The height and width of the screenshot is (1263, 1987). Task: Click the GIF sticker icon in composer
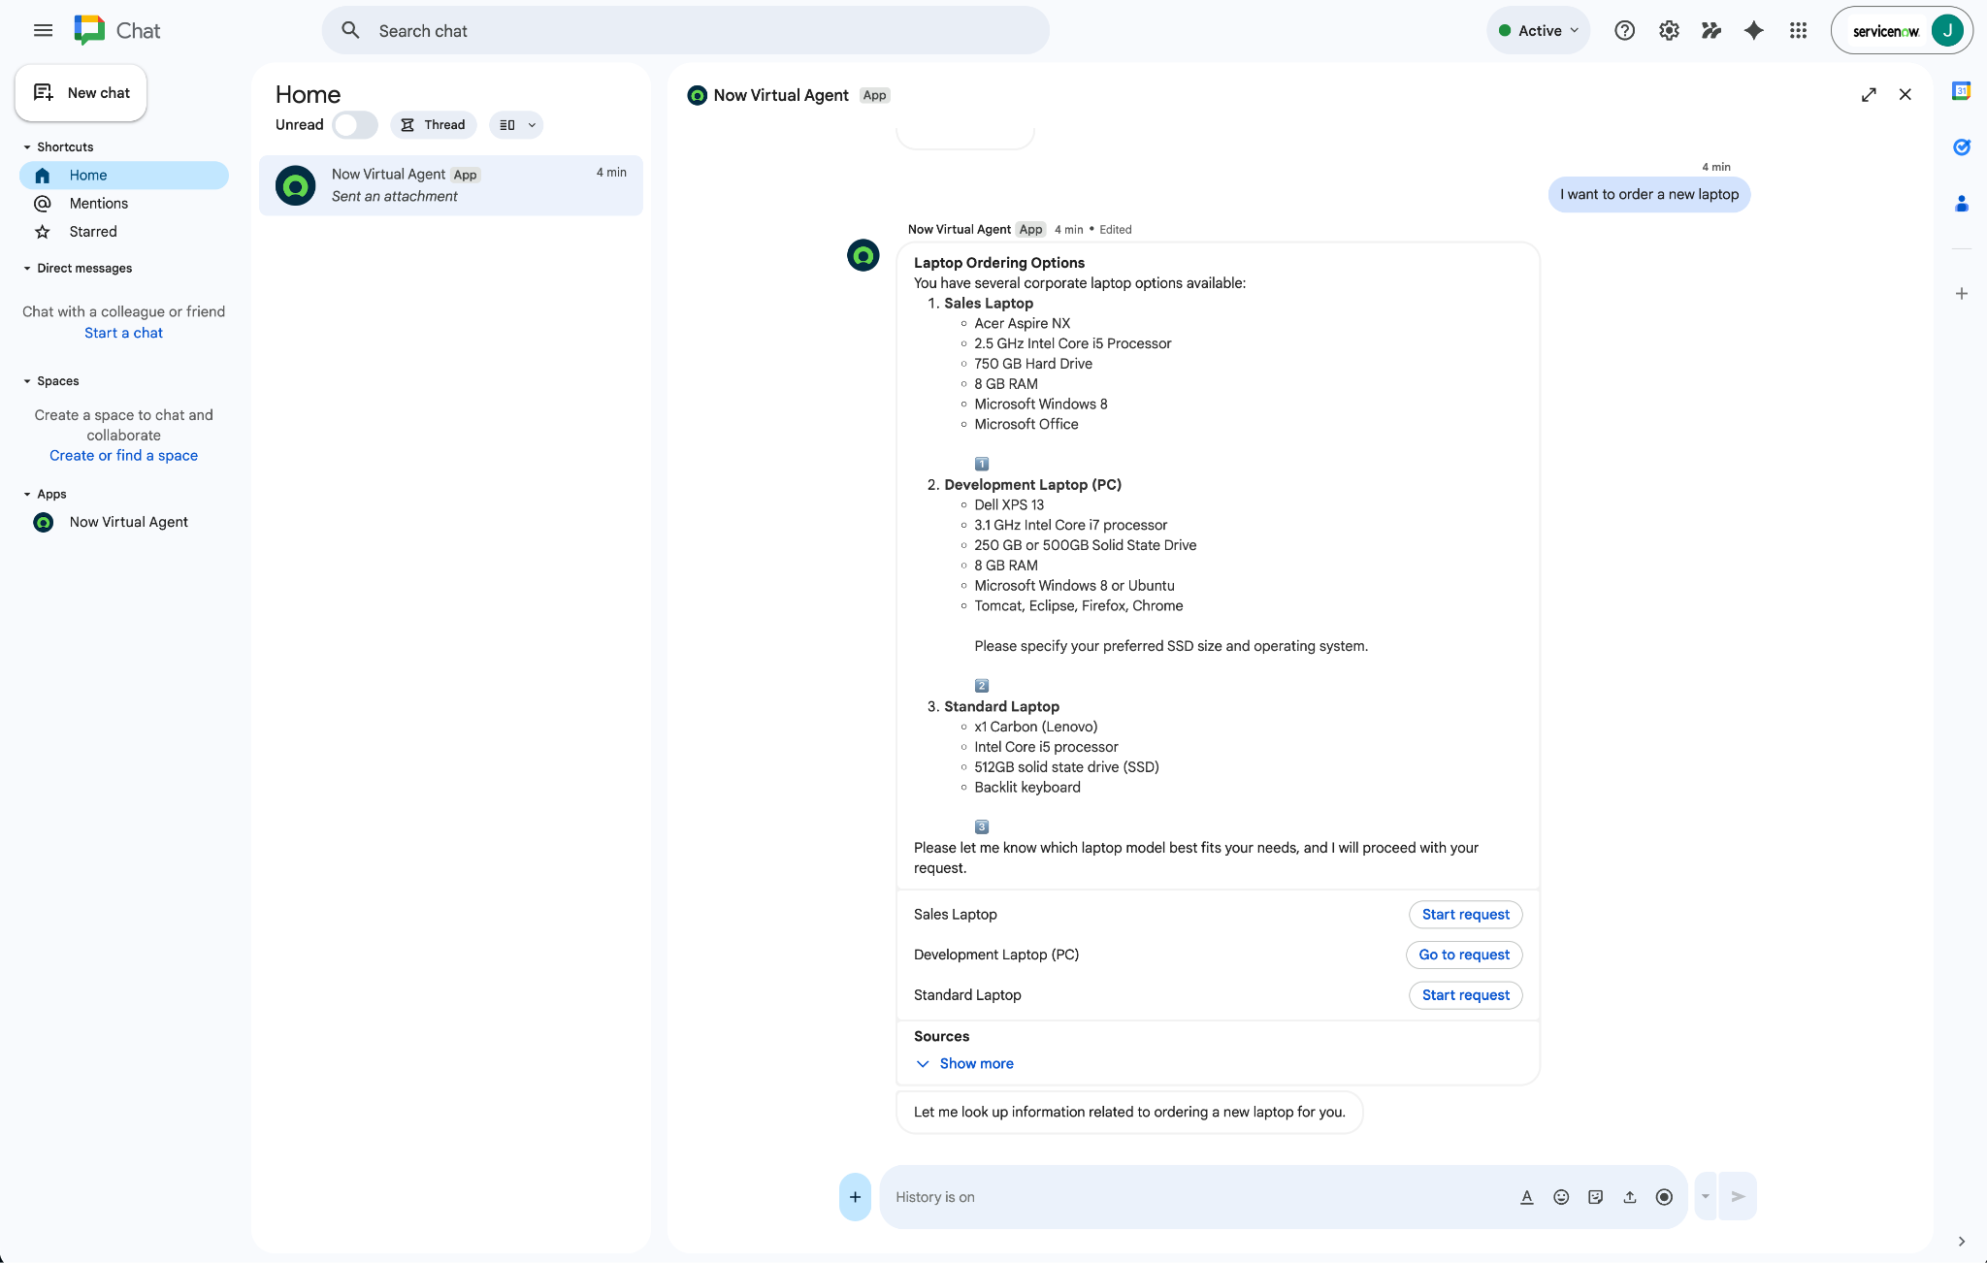1595,1196
